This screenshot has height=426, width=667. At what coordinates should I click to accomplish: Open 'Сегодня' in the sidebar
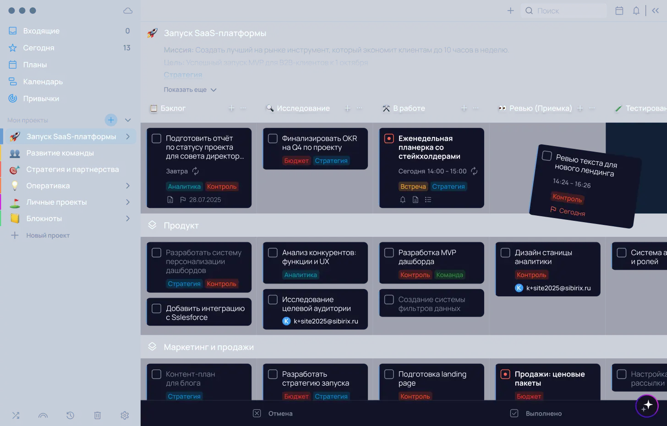click(38, 48)
